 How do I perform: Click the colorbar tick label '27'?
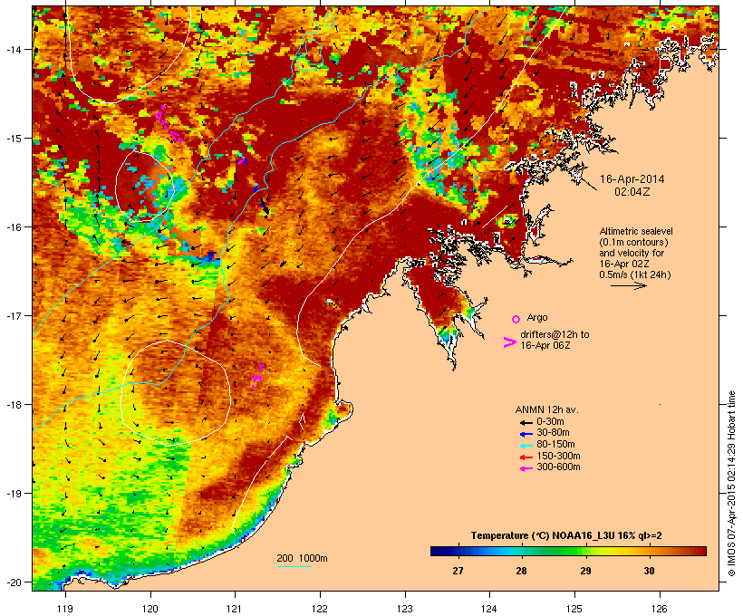(458, 571)
